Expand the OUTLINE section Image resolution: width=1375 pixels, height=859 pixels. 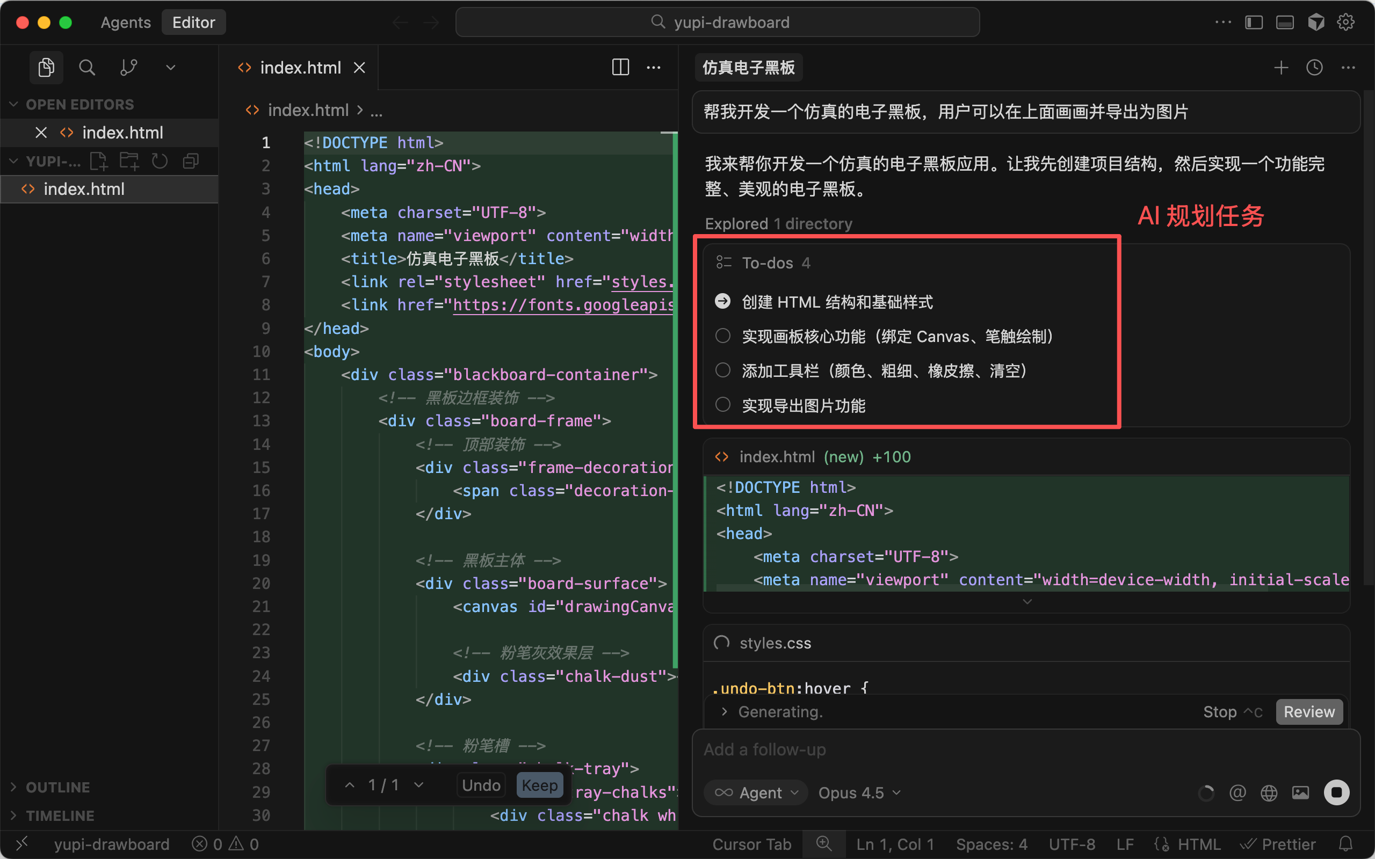pyautogui.click(x=57, y=787)
